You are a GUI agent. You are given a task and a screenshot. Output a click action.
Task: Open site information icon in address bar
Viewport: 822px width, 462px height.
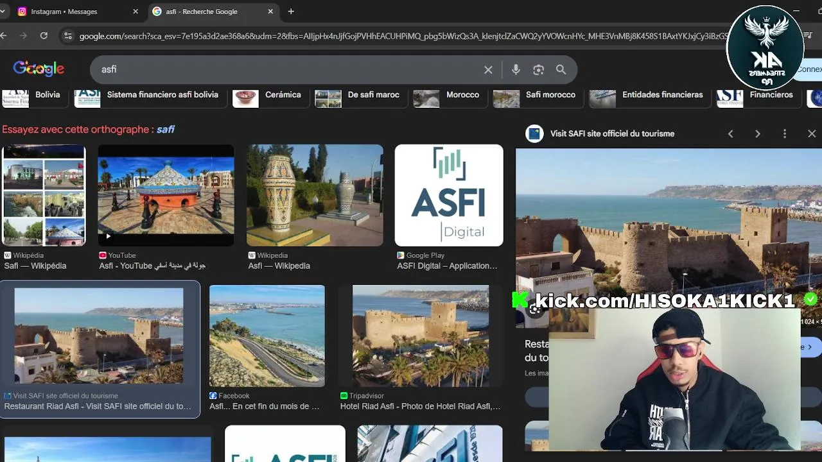point(68,36)
